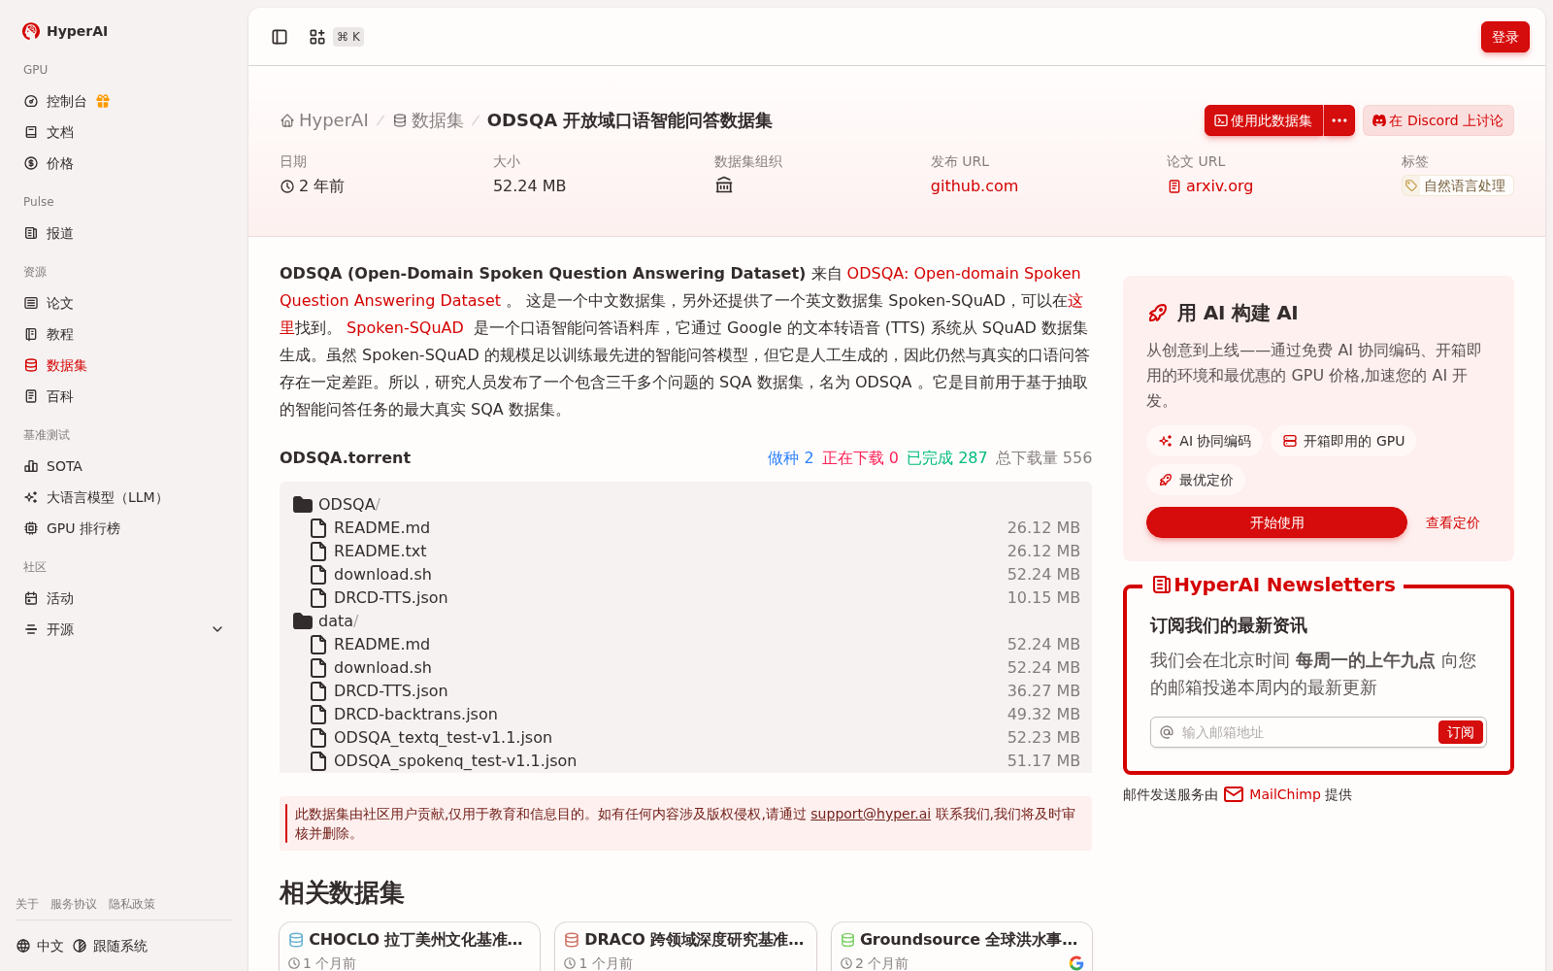Click 做种 2 seeding count
Viewport: 1553px width, 971px height.
click(790, 457)
